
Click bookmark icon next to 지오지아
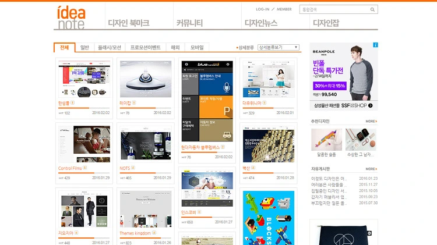(76, 232)
